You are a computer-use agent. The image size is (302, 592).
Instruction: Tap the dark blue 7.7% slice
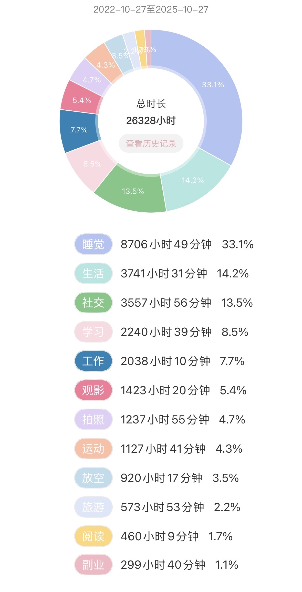(79, 130)
